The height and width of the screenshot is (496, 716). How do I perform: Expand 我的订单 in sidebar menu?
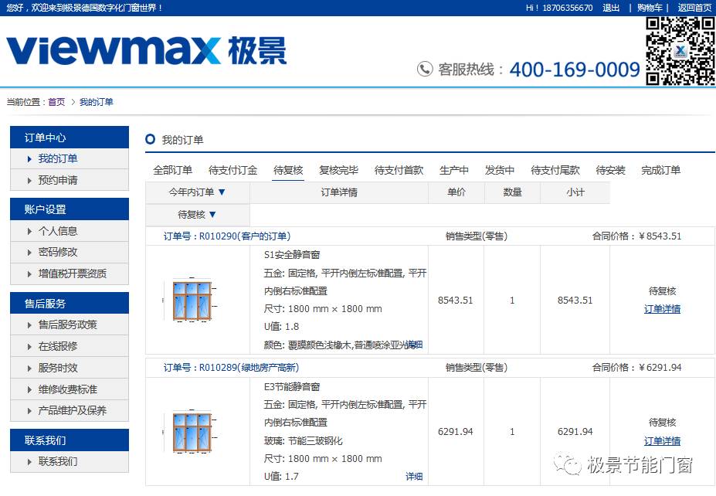[58, 159]
